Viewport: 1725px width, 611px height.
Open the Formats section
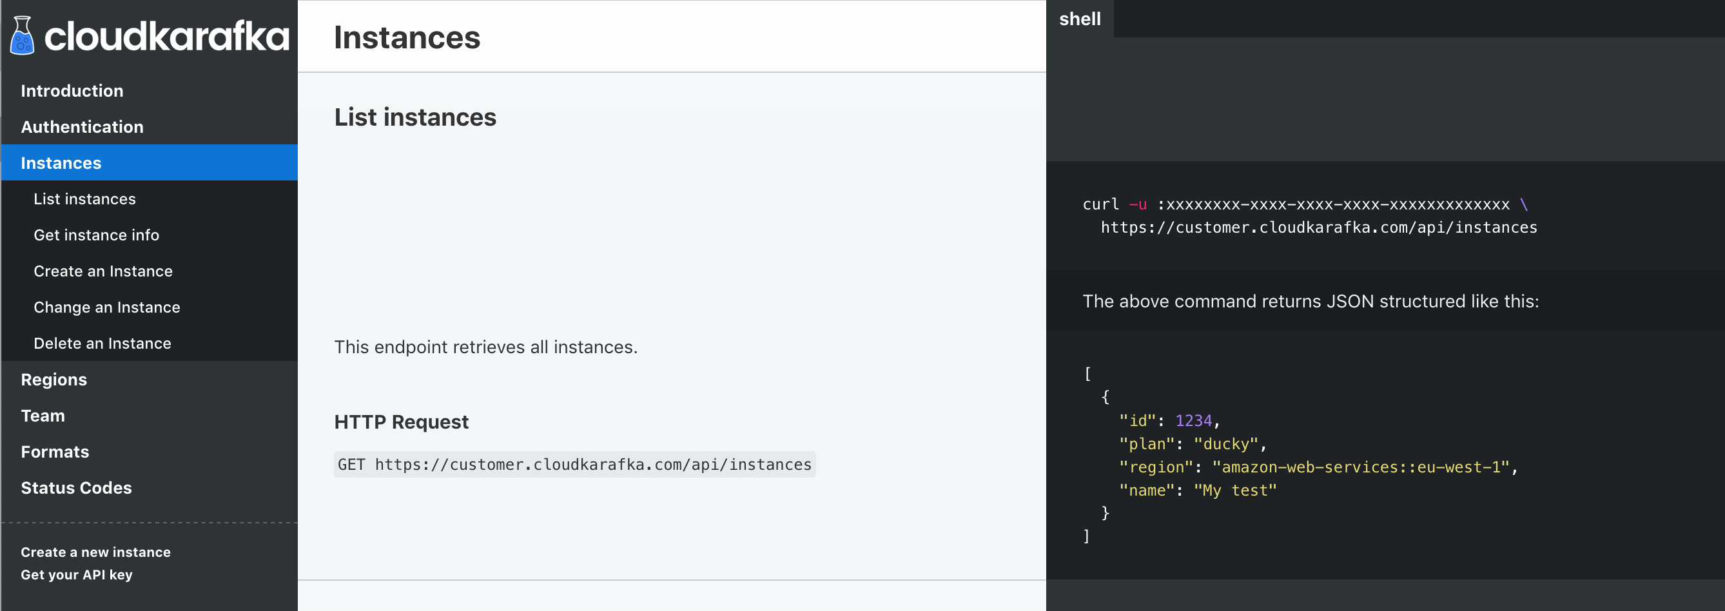(55, 452)
